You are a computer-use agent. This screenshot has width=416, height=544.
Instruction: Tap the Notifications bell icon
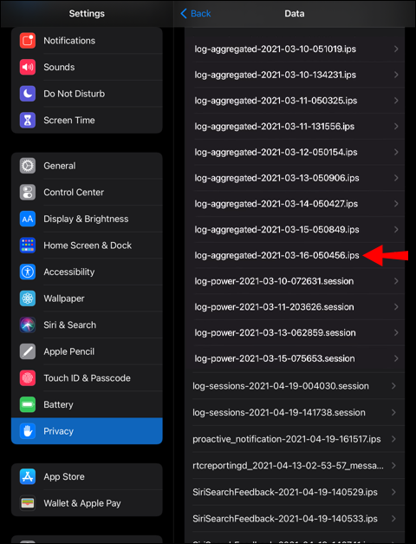click(28, 41)
